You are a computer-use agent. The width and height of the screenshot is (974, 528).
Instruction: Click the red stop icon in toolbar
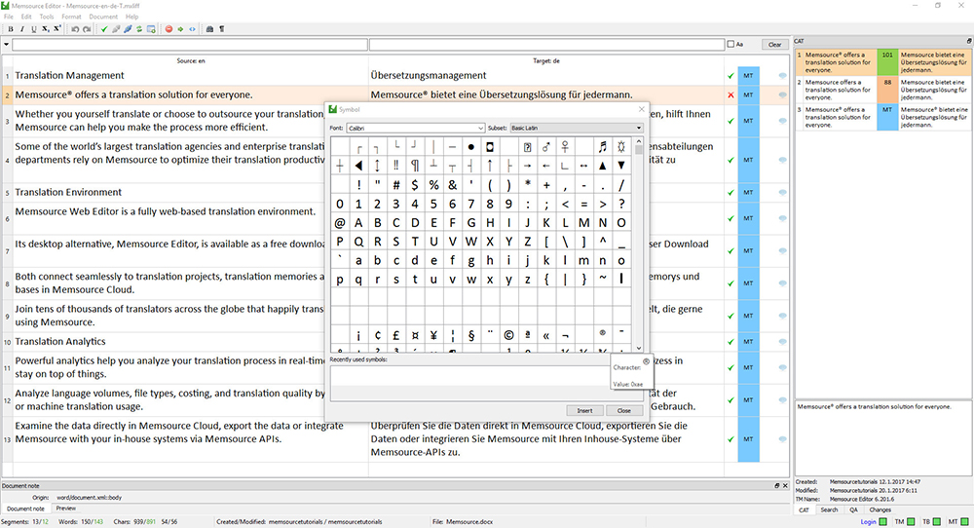coord(169,29)
